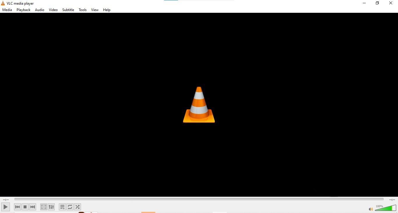Toggle loop repeat mode
The image size is (398, 213).
point(70,207)
